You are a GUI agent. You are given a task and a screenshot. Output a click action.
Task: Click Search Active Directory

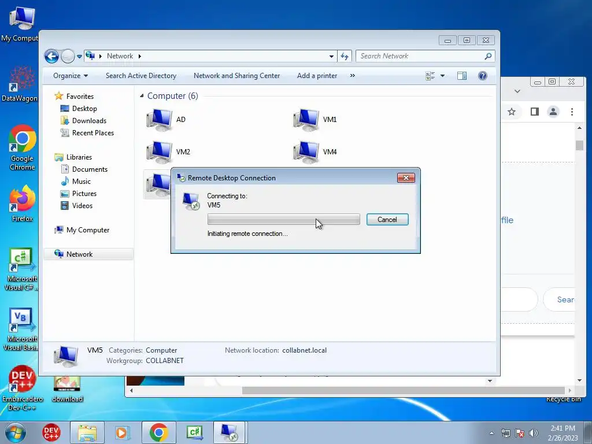tap(141, 76)
